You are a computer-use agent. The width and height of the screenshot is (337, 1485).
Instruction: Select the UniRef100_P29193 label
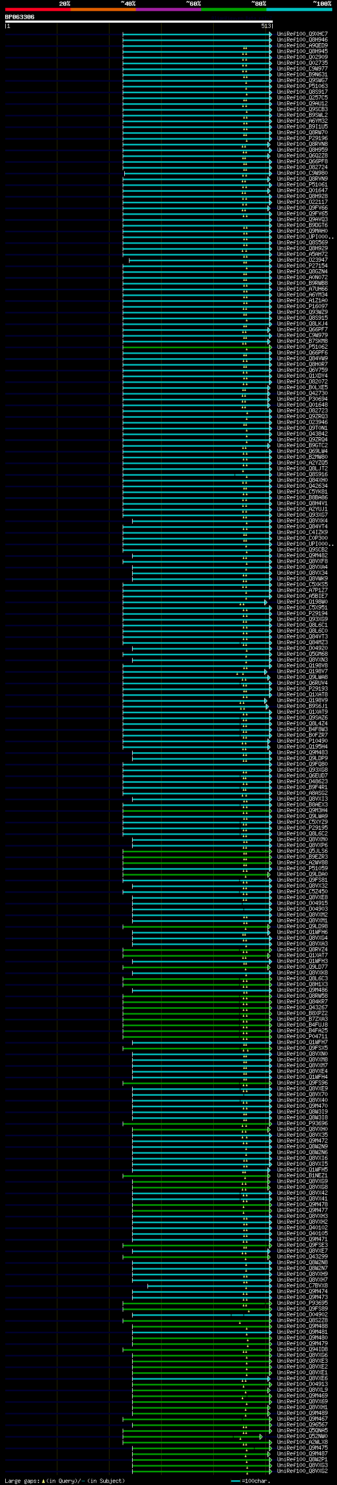(302, 689)
